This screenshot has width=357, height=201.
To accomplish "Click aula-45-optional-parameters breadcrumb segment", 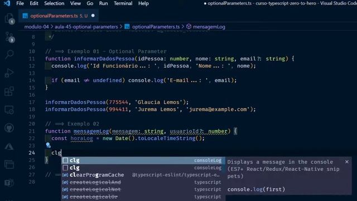I will click(86, 27).
